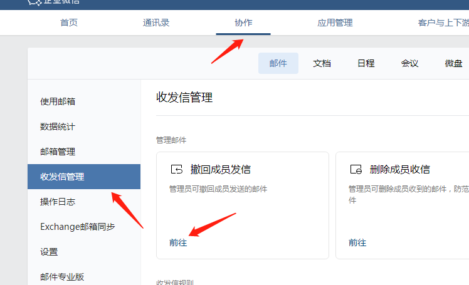Screen dimensions: 469x285
Task: Open 数据统计 in the sidebar
Action: 58,127
